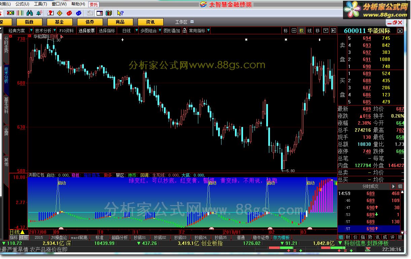The width and height of the screenshot is (411, 259).
Task: Click the 委托 trading button
Action: pos(94,4)
